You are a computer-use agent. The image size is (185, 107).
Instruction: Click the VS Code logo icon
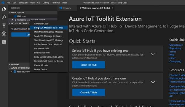point(3,3)
